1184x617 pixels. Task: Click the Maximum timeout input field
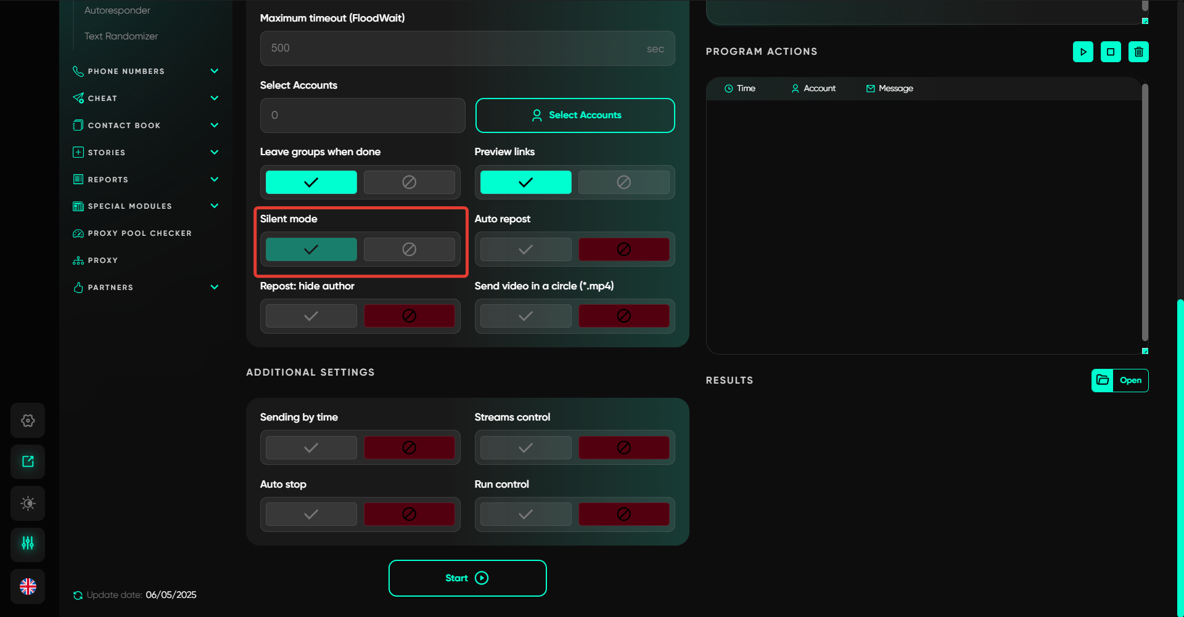456,49
